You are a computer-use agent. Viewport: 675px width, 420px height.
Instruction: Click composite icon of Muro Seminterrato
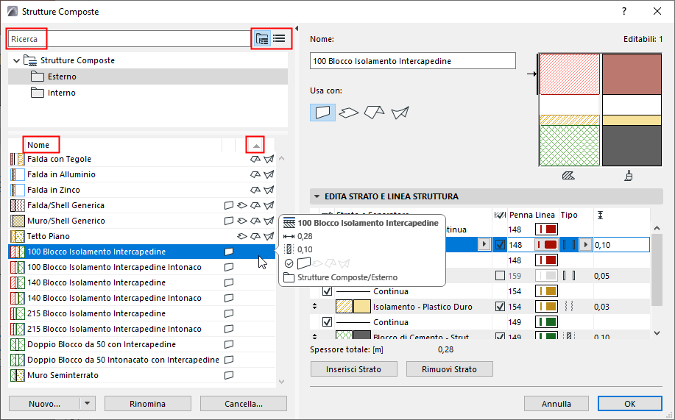[17, 375]
